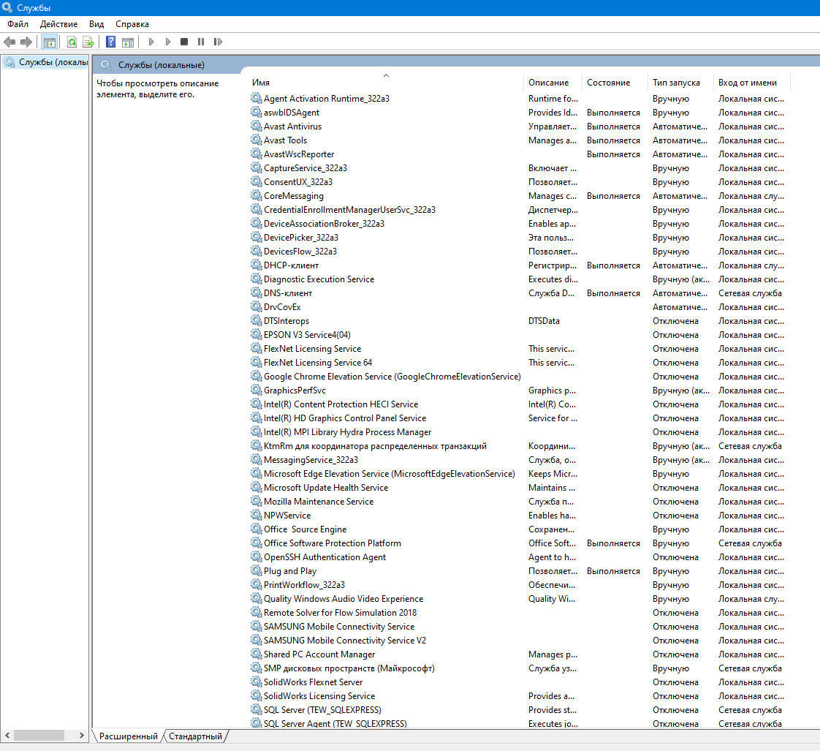Switch to the Расширенный tab
Viewport: 820px width, 751px height.
tap(128, 736)
